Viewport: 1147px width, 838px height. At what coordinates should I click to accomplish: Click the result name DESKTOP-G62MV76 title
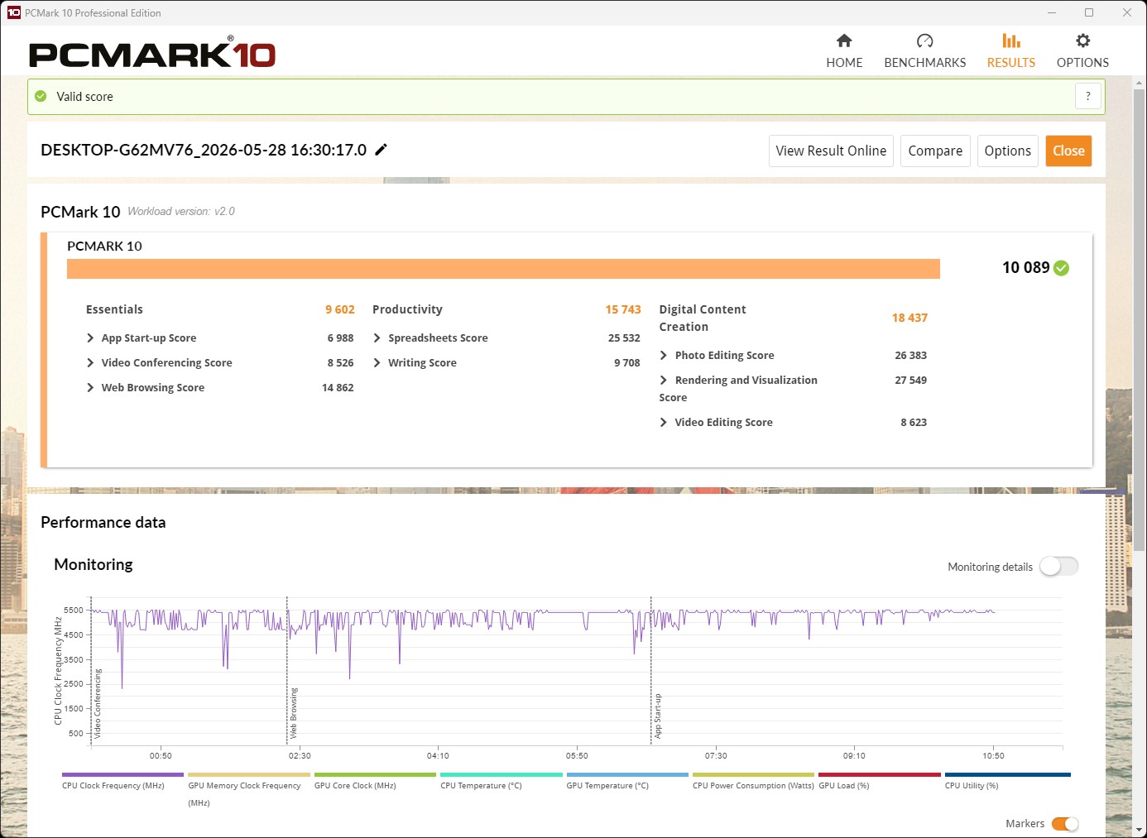[204, 150]
